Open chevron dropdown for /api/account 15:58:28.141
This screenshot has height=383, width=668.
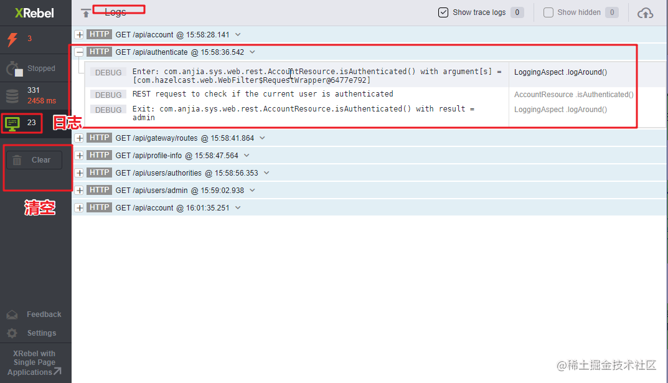(x=238, y=34)
